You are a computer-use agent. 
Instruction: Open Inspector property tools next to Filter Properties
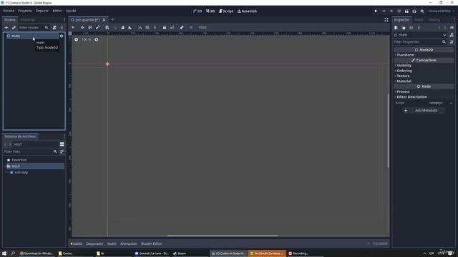[452, 42]
